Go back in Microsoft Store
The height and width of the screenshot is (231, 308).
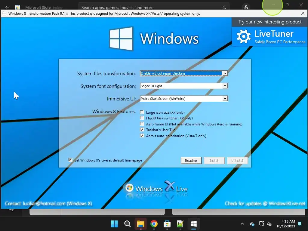[7, 7]
